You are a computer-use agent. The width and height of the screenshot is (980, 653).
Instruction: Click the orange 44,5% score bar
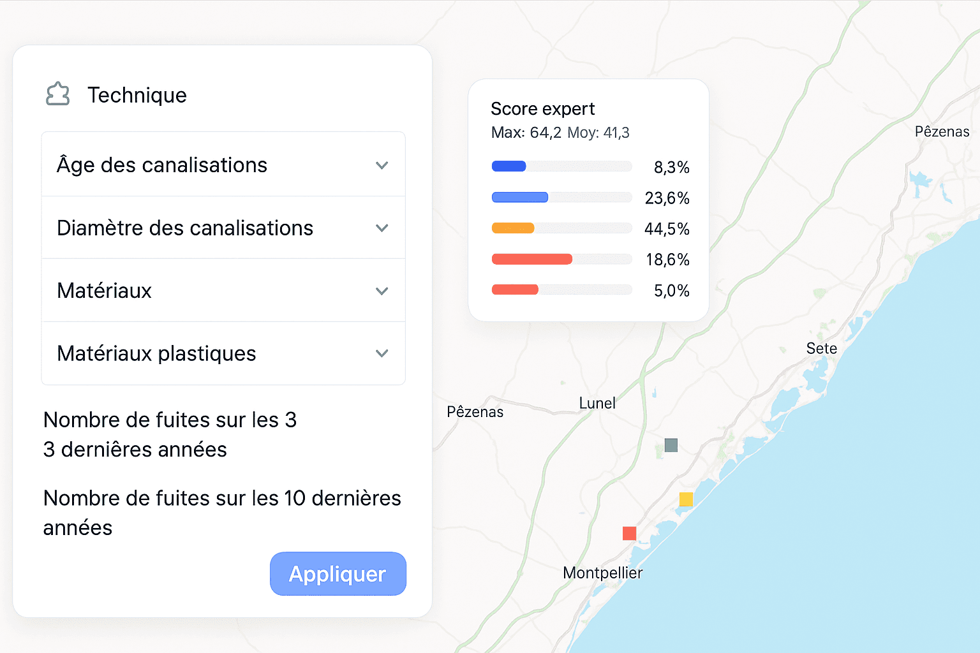pos(513,228)
